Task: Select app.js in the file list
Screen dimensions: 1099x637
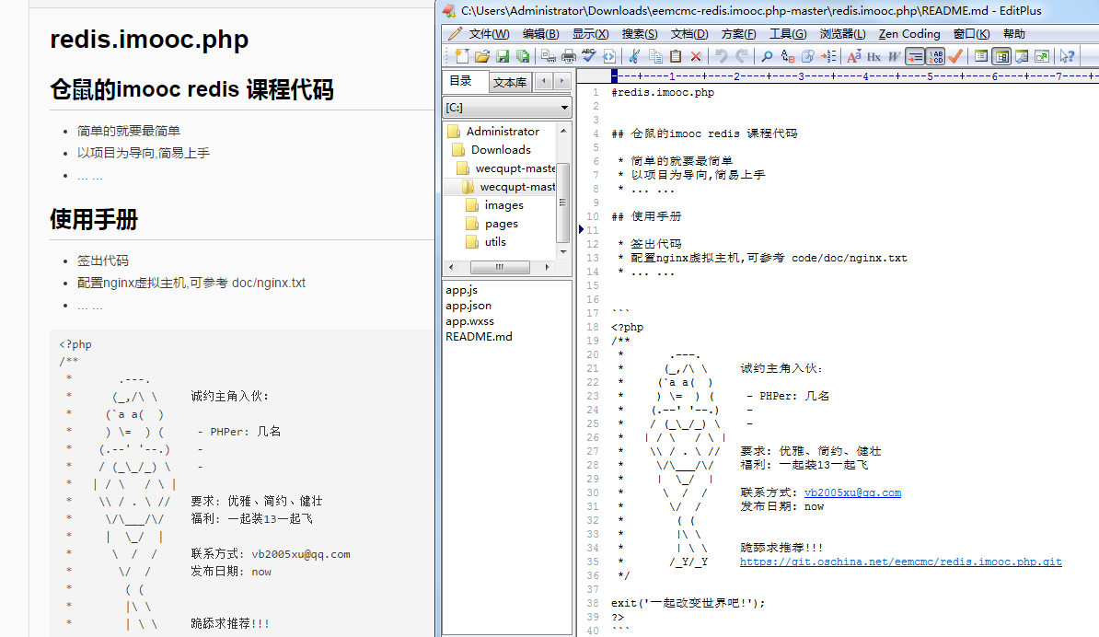Action: click(x=461, y=289)
